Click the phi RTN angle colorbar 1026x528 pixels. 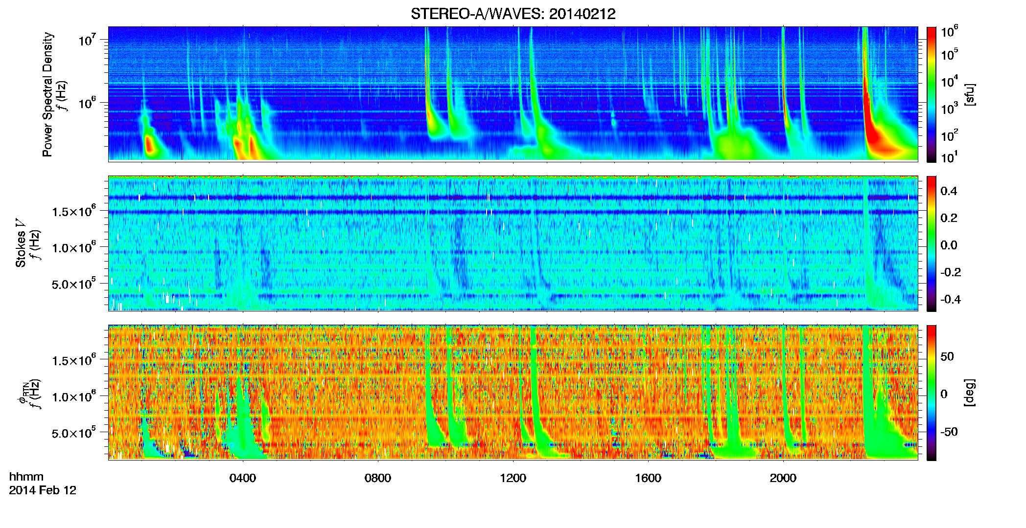[932, 393]
